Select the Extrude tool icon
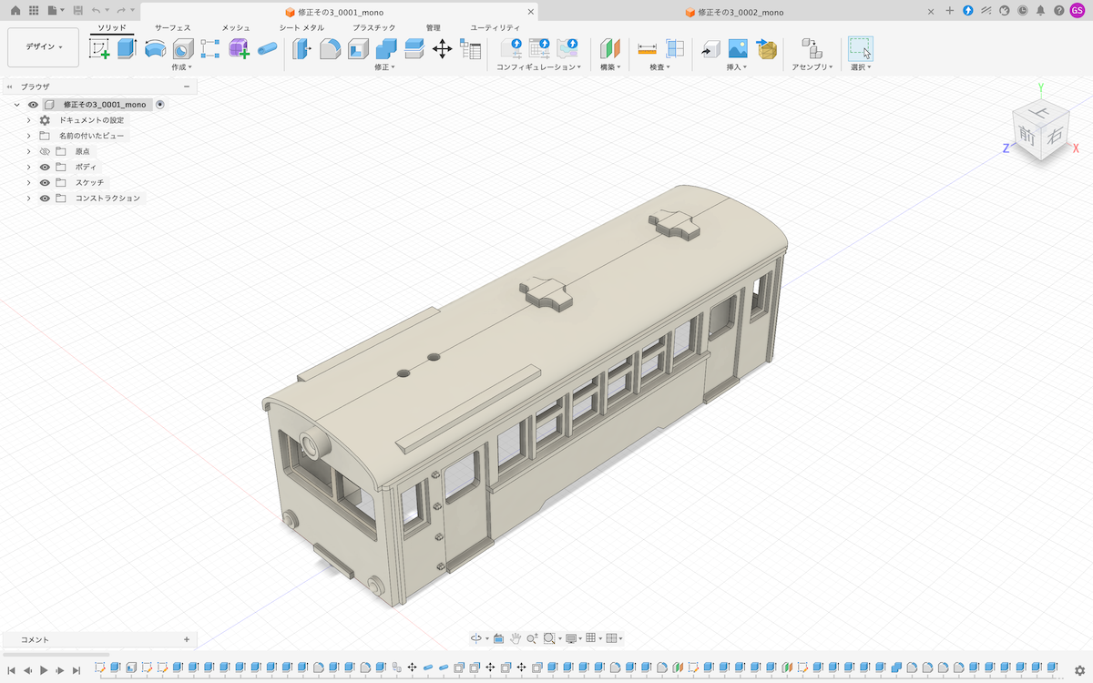Viewport: 1093px width, 683px height. tap(127, 49)
